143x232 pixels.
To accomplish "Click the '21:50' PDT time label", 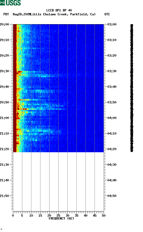I will tap(4, 196).
